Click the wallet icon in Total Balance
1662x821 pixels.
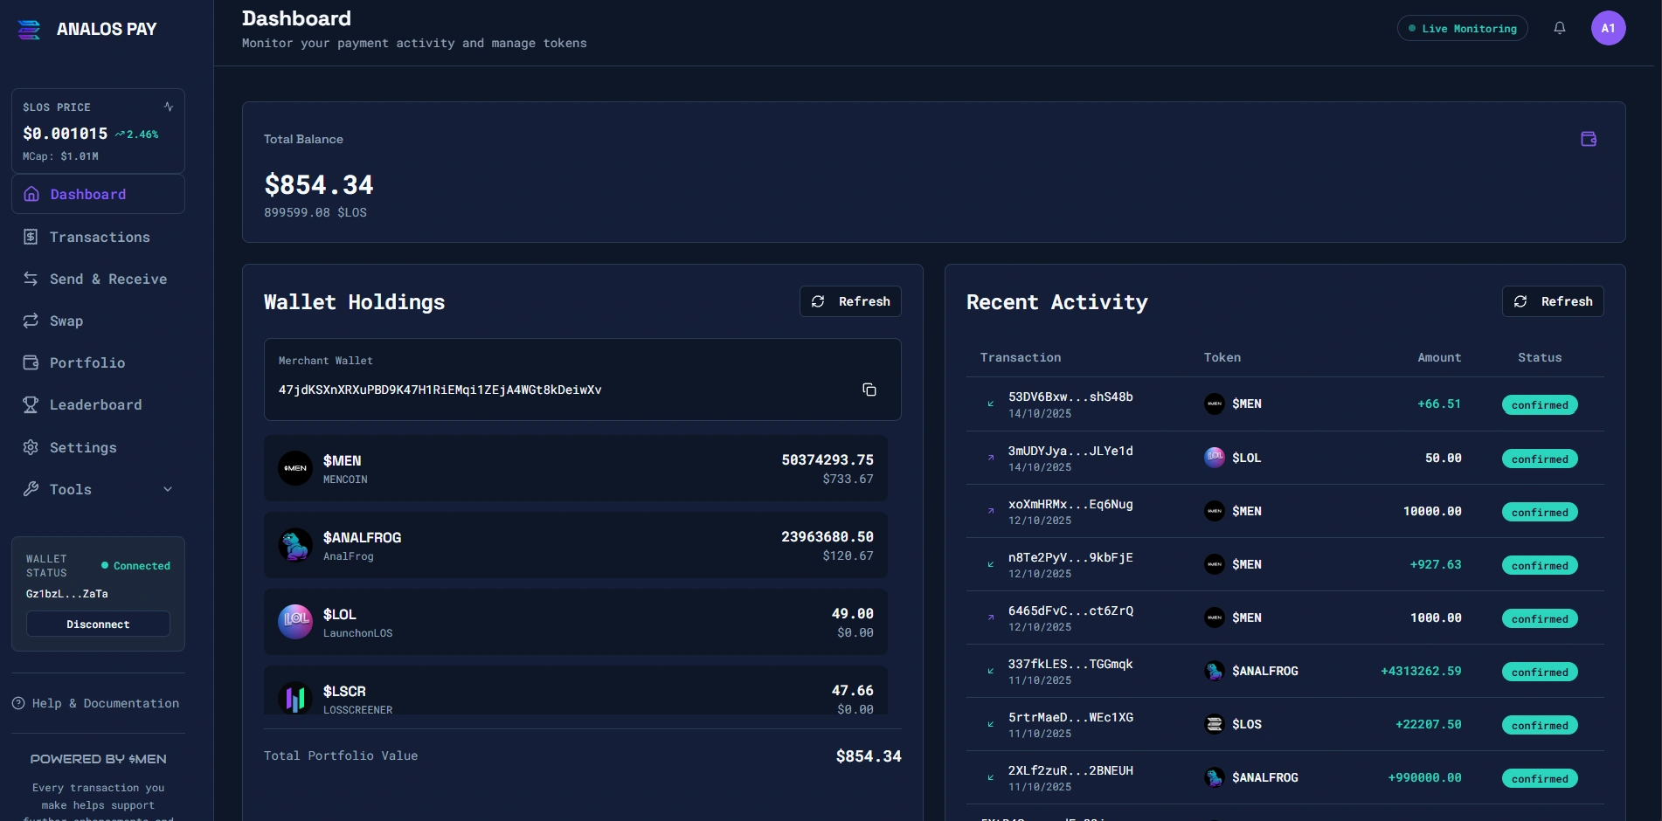pyautogui.click(x=1588, y=139)
